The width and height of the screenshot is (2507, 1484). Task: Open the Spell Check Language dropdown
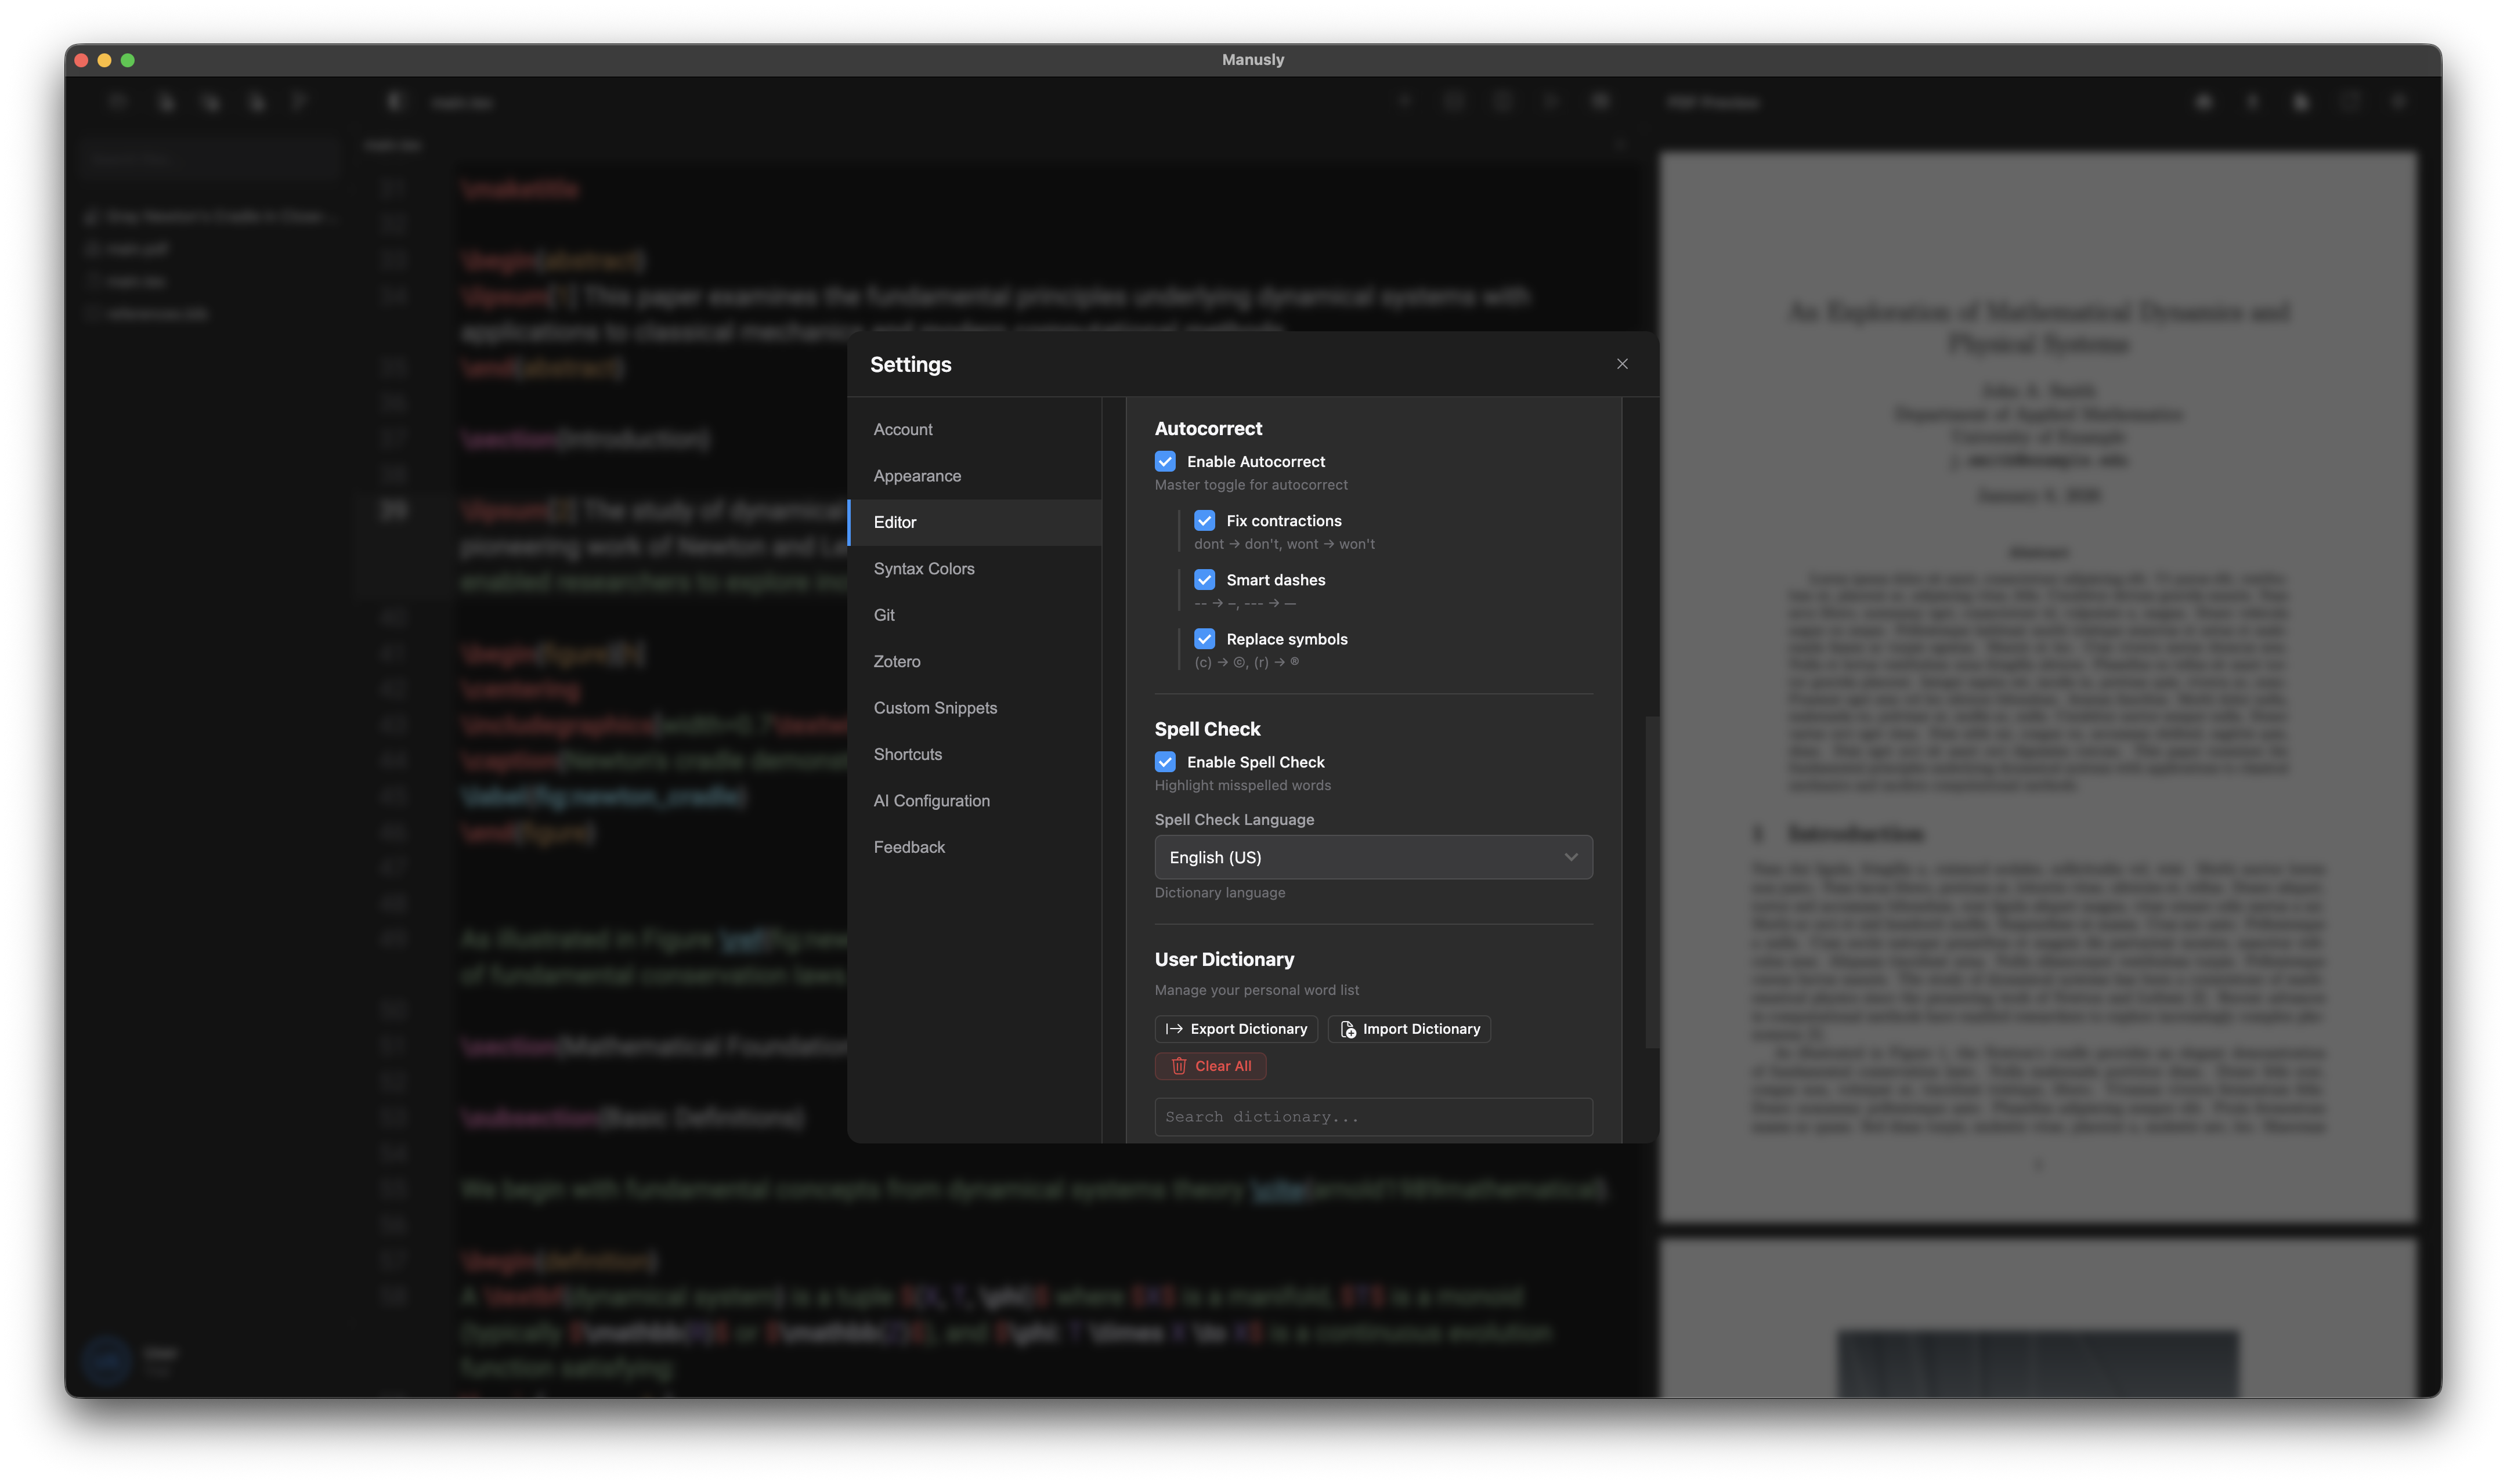click(1372, 857)
